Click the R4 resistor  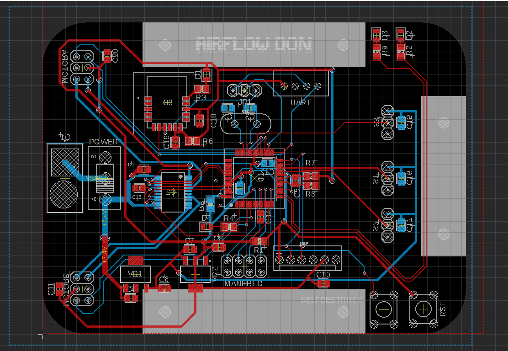pos(229,227)
